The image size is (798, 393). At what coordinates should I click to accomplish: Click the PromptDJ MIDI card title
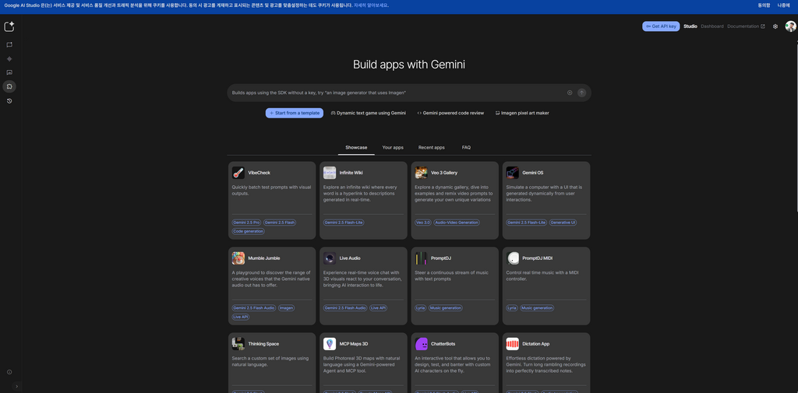538,258
